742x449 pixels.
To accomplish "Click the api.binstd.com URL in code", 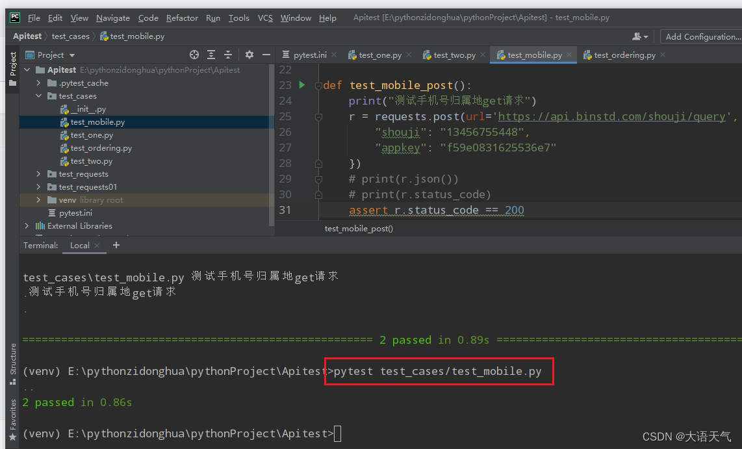I will tap(611, 116).
